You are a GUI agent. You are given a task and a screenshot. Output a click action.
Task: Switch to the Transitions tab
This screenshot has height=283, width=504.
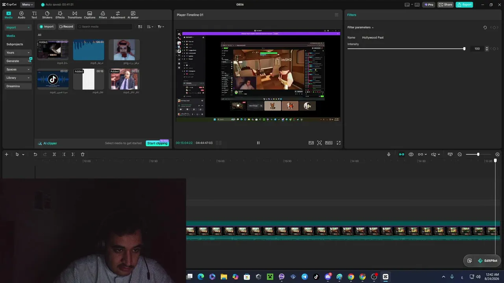click(x=74, y=15)
